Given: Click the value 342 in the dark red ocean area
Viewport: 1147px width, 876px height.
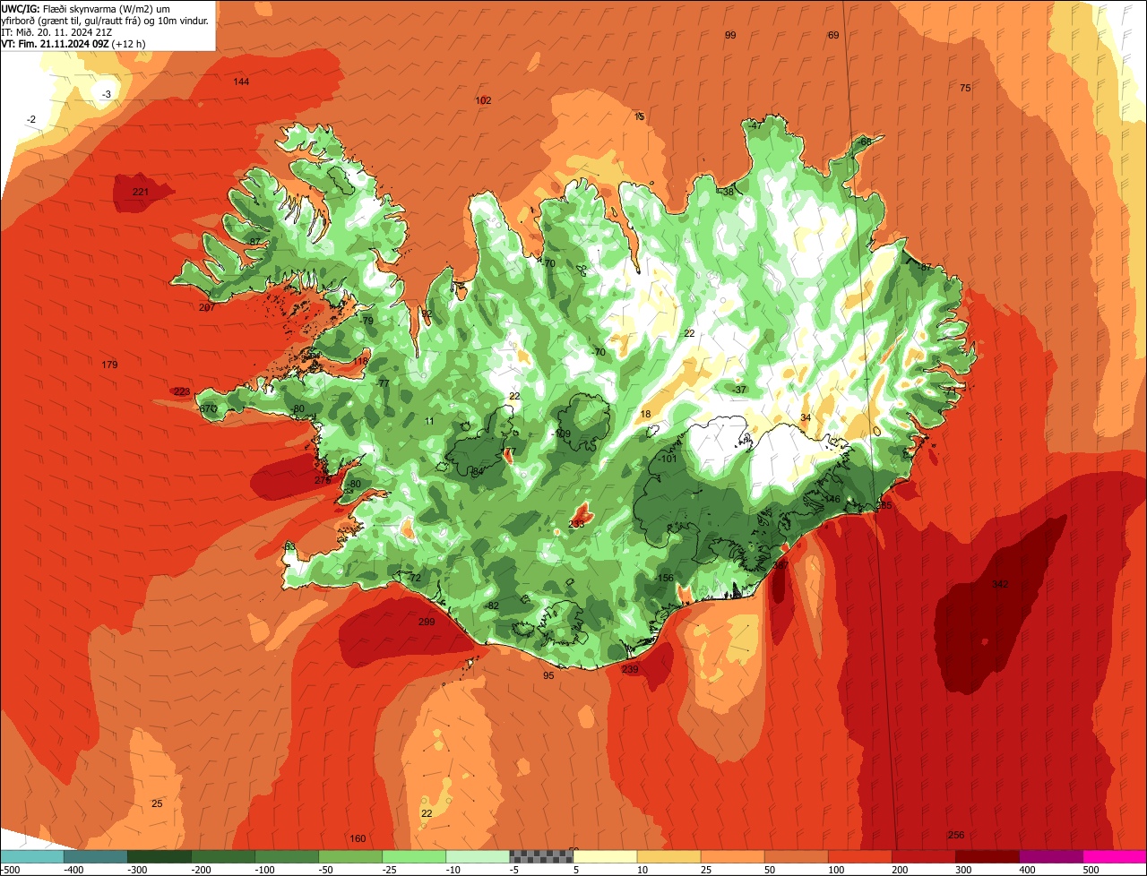Looking at the screenshot, I should (1000, 584).
